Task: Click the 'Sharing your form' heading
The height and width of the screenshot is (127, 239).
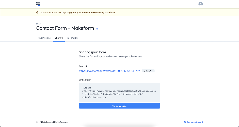Action: pyautogui.click(x=92, y=52)
